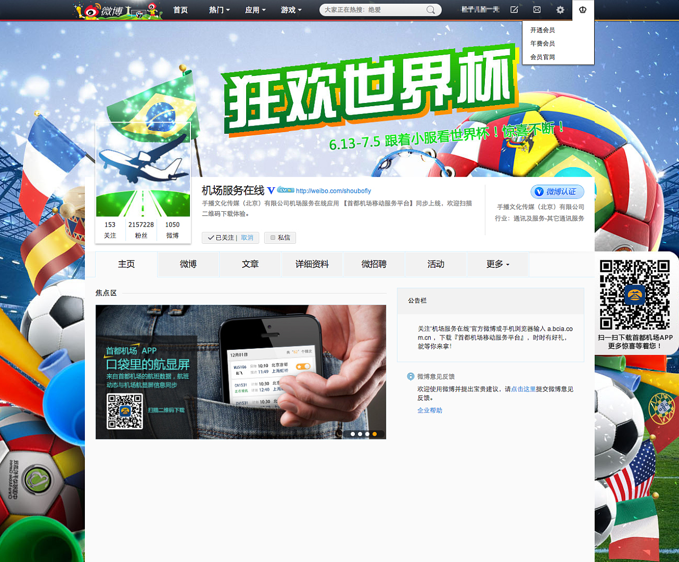Click 取消 to unfollow
The width and height of the screenshot is (679, 562).
tap(247, 238)
